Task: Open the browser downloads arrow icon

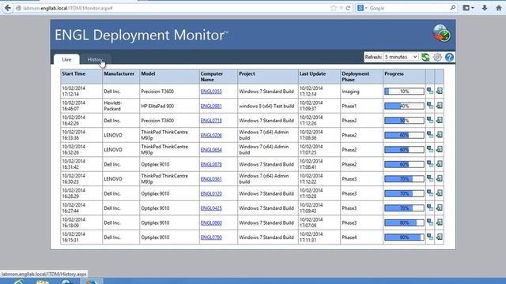Action: tap(485, 8)
